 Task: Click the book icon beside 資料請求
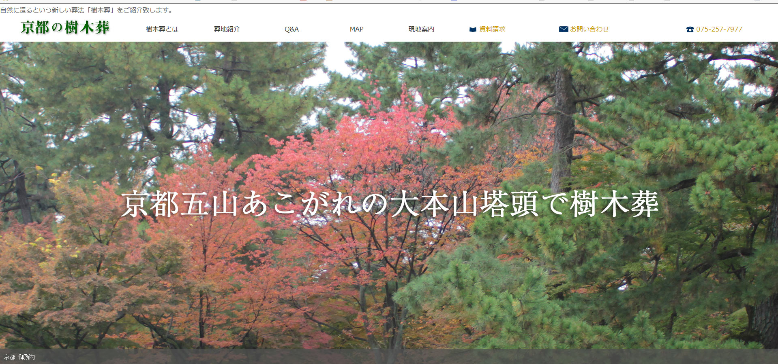(x=473, y=30)
